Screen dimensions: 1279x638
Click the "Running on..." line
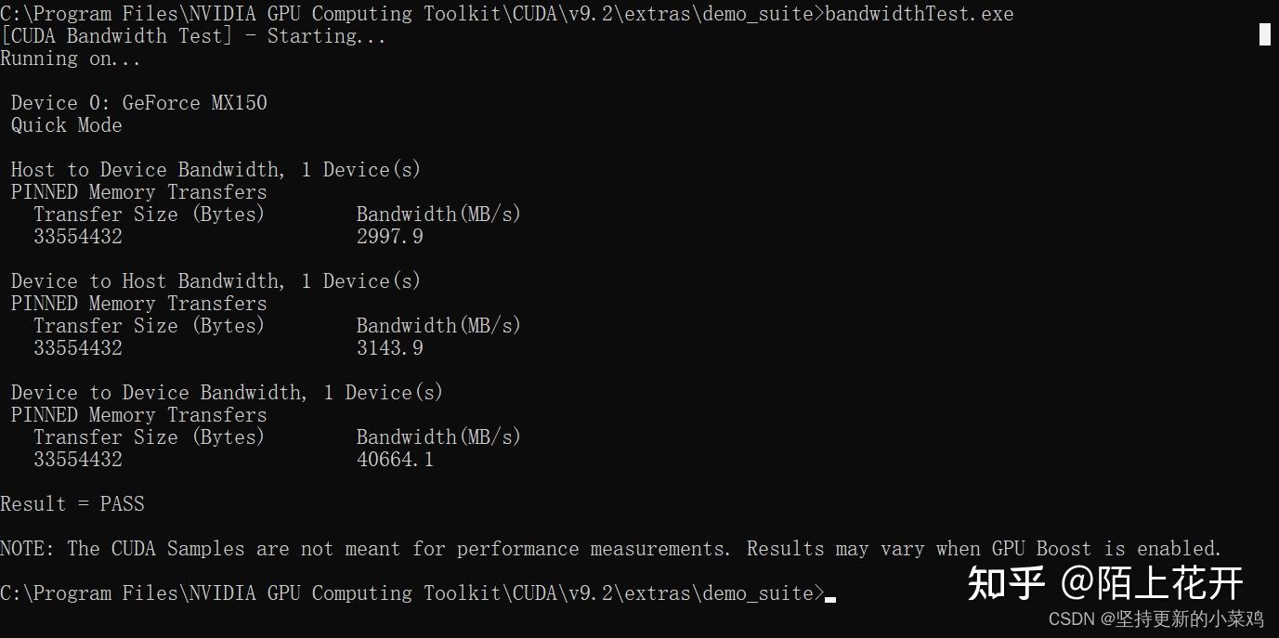click(x=71, y=59)
